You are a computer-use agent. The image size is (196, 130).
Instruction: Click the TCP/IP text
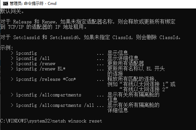click(16, 27)
